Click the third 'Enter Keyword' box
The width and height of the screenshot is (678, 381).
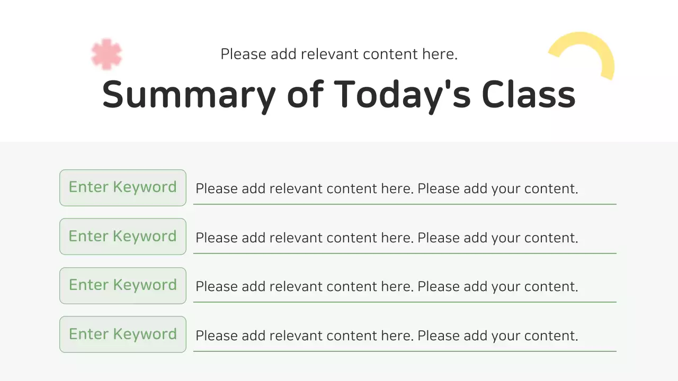(123, 285)
